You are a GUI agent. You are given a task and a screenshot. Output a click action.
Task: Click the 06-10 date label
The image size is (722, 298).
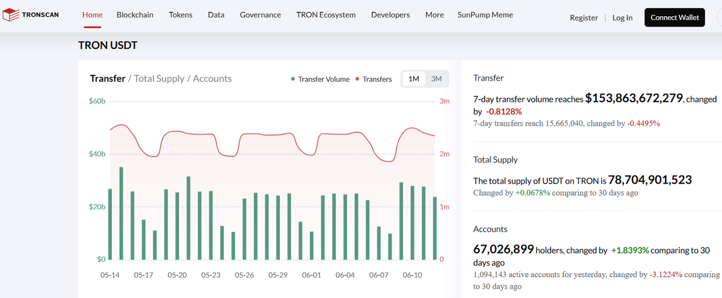412,275
